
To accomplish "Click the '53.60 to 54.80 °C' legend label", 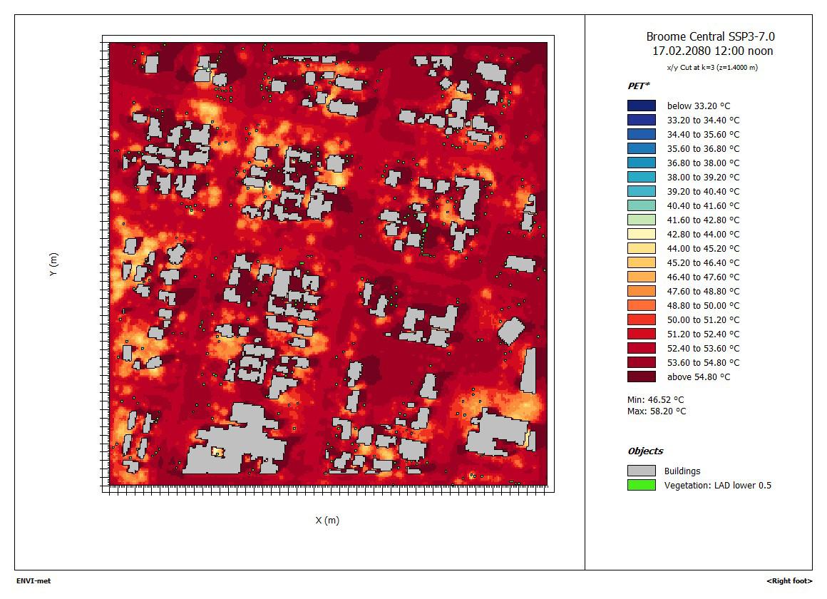I will click(x=703, y=362).
